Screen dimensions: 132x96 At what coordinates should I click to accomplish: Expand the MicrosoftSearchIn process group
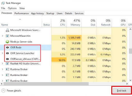2,36
